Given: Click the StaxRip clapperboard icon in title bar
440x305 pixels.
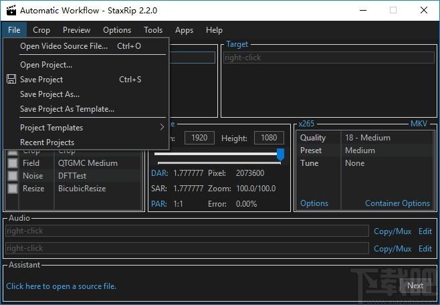Looking at the screenshot, I should tap(11, 11).
